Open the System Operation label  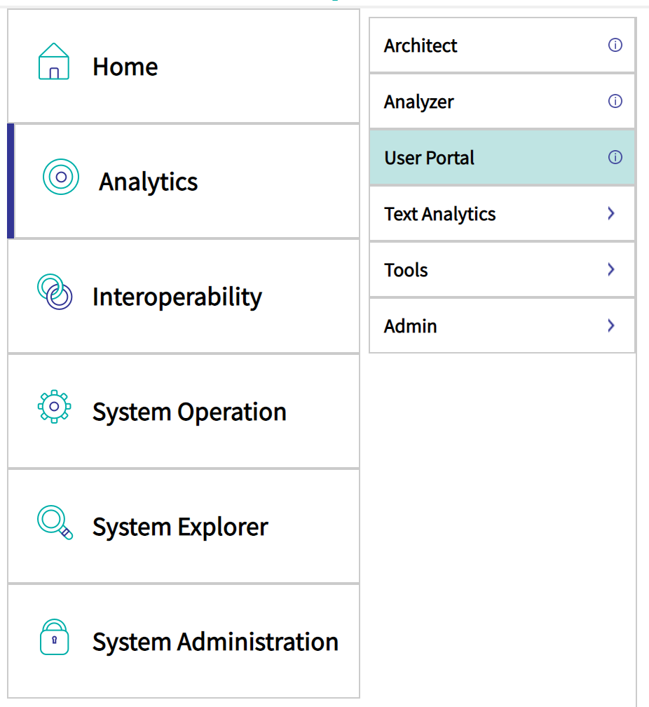[189, 412]
